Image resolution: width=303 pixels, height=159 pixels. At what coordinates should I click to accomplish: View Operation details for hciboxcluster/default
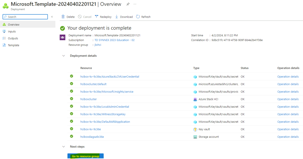click(x=288, y=84)
